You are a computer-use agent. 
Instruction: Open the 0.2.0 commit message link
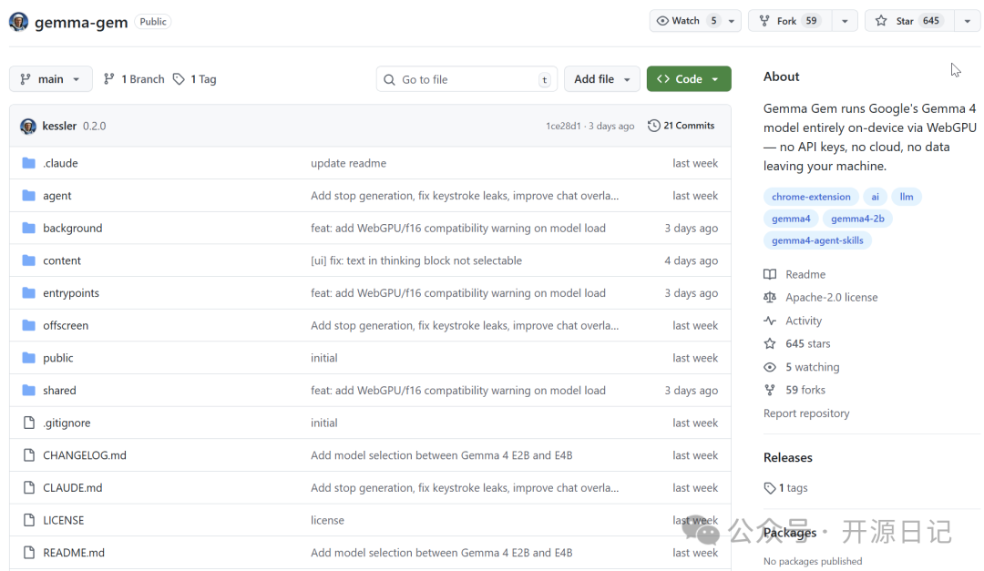pos(95,126)
